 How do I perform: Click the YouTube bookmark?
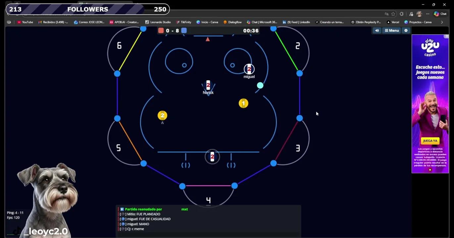[25, 22]
